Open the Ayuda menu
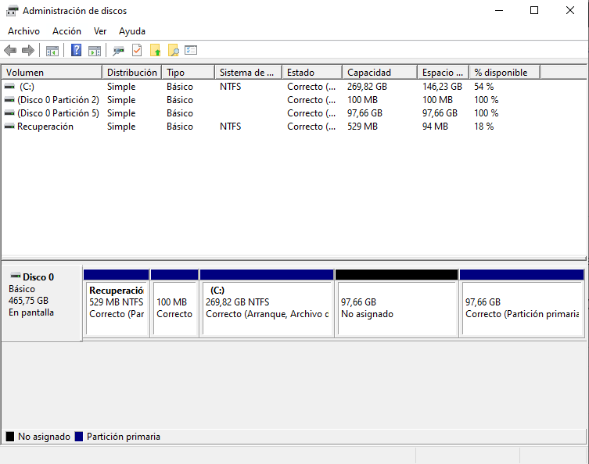The width and height of the screenshot is (589, 464). point(131,31)
